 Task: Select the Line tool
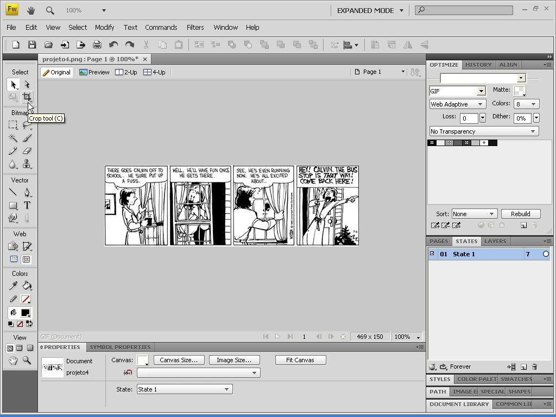[13, 192]
